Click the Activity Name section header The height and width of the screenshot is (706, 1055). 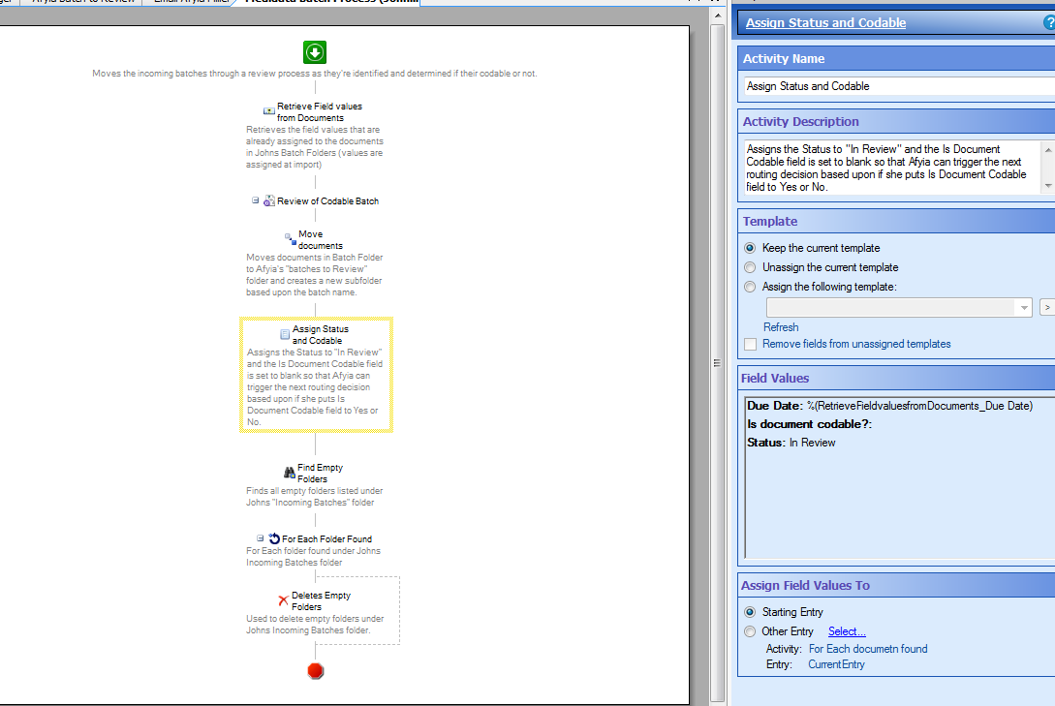[x=896, y=58]
